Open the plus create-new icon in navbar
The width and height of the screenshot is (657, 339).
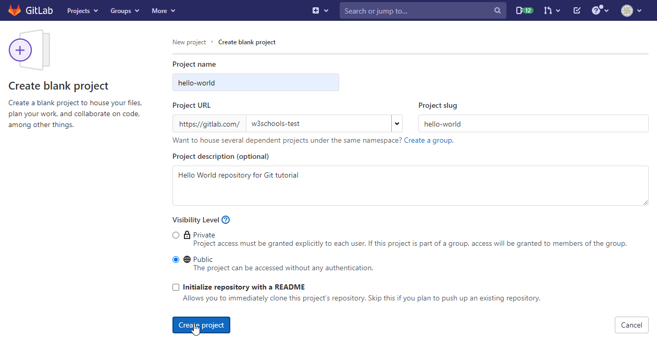316,10
